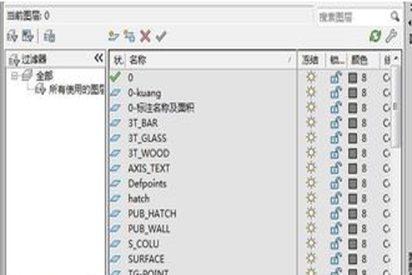Click green current-layer checkmark on layer 0

[x=115, y=77]
